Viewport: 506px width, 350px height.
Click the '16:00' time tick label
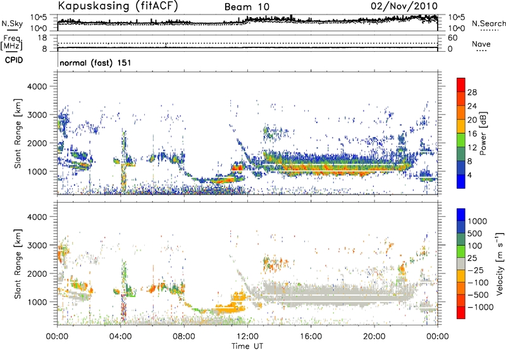[311, 337]
